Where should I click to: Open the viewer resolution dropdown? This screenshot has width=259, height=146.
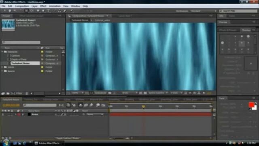(x=129, y=93)
